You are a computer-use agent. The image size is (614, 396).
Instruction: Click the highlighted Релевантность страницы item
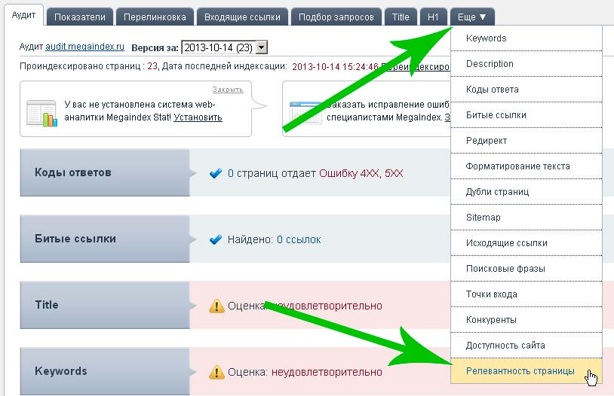point(527,370)
